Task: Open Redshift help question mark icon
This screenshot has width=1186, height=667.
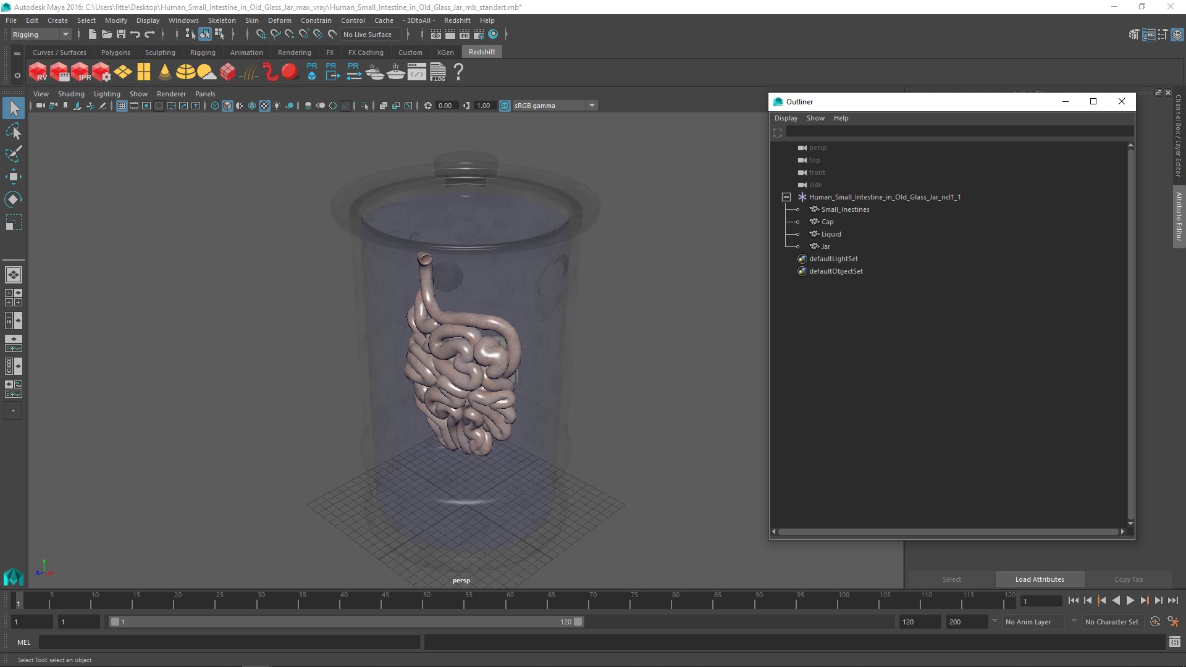Action: tap(458, 72)
